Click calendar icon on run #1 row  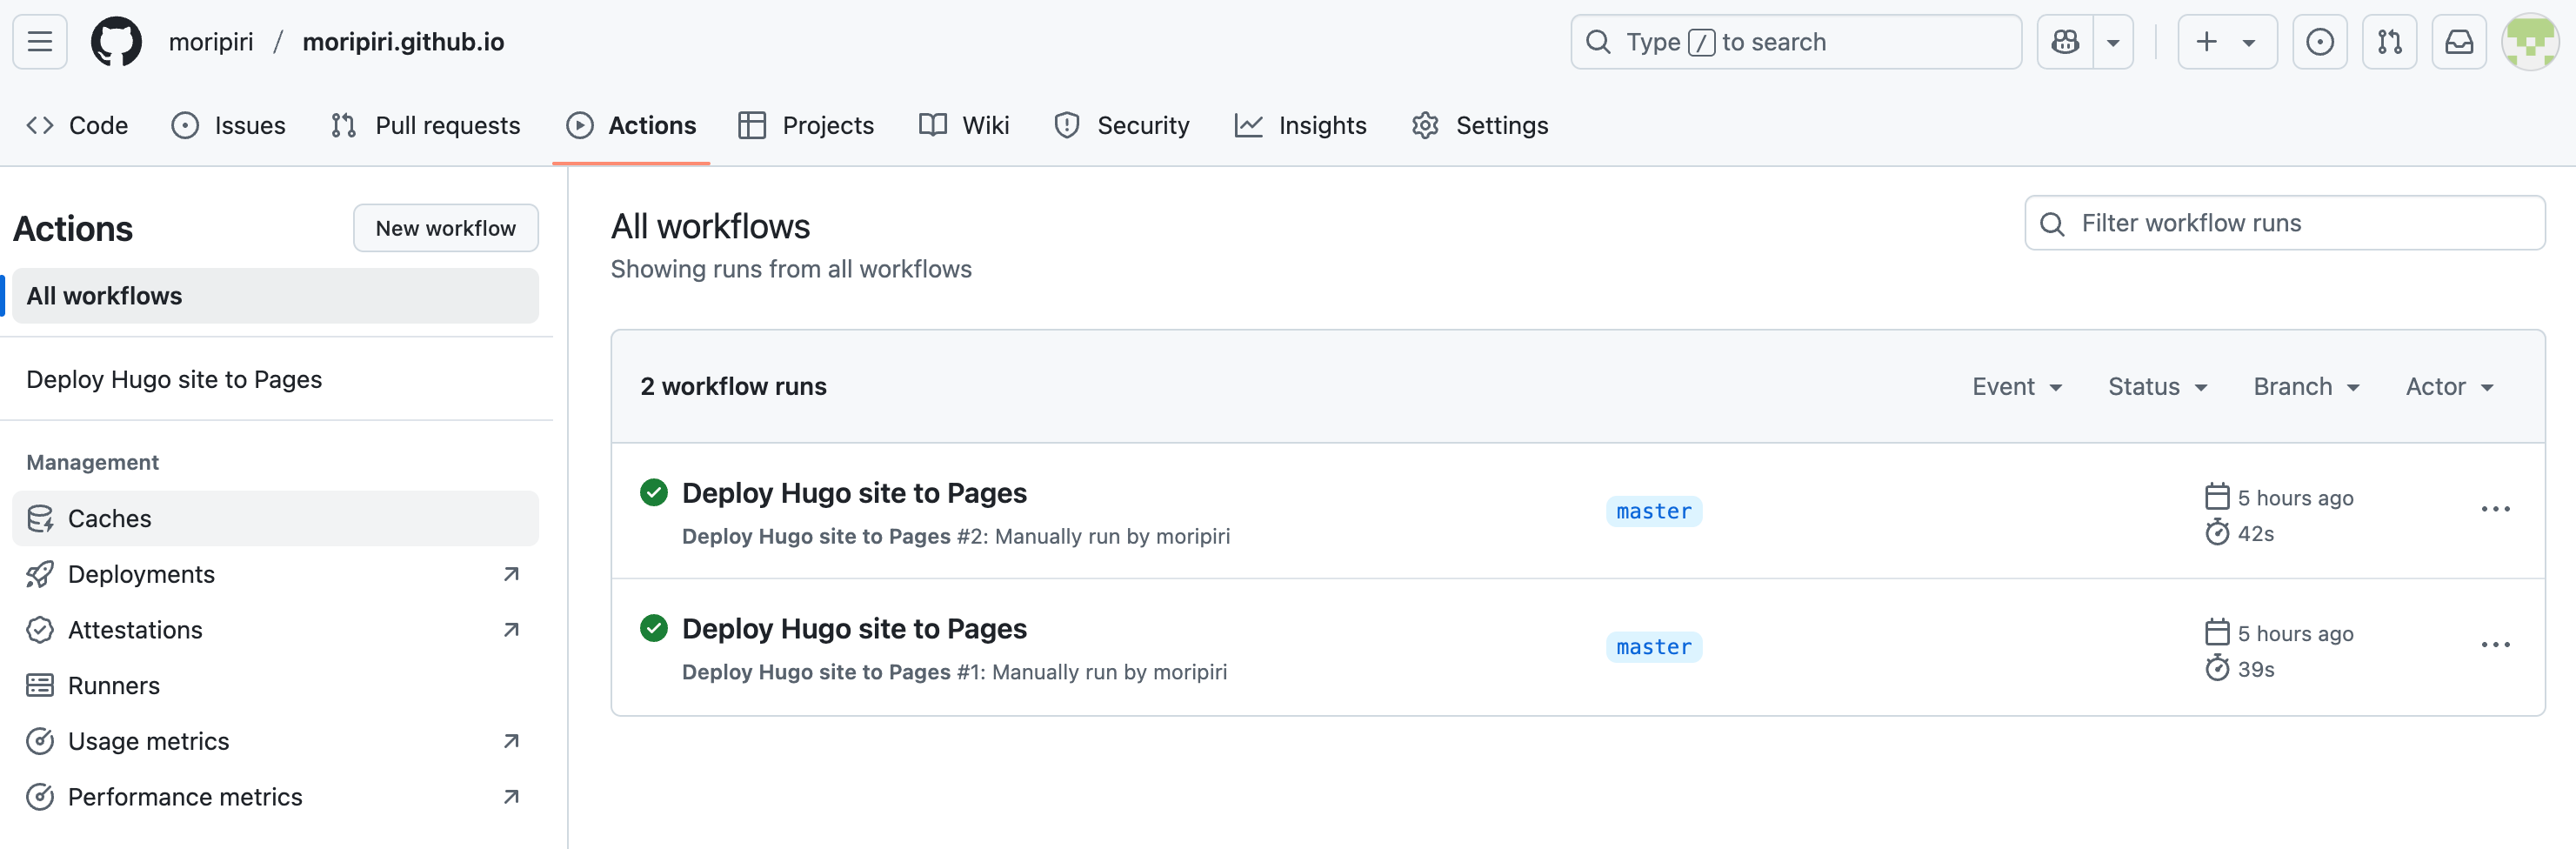[2217, 633]
